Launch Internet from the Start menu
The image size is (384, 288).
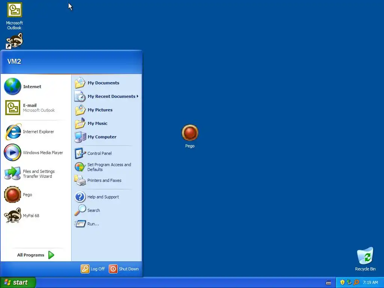pos(36,87)
